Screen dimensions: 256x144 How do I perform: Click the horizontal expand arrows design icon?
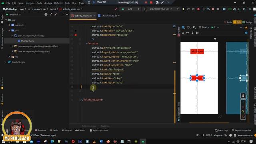coord(188,33)
